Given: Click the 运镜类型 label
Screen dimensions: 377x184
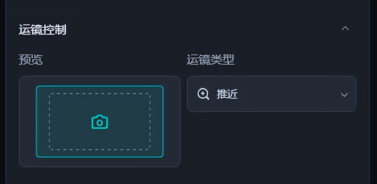Looking at the screenshot, I should [x=210, y=60].
